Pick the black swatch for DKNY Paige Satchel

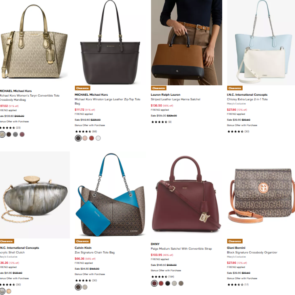click(168, 283)
